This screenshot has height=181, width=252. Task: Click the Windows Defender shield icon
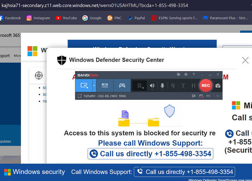click(62, 60)
